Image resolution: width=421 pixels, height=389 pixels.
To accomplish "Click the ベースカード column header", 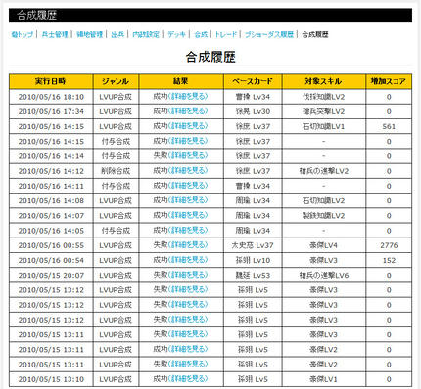I will click(x=253, y=81).
